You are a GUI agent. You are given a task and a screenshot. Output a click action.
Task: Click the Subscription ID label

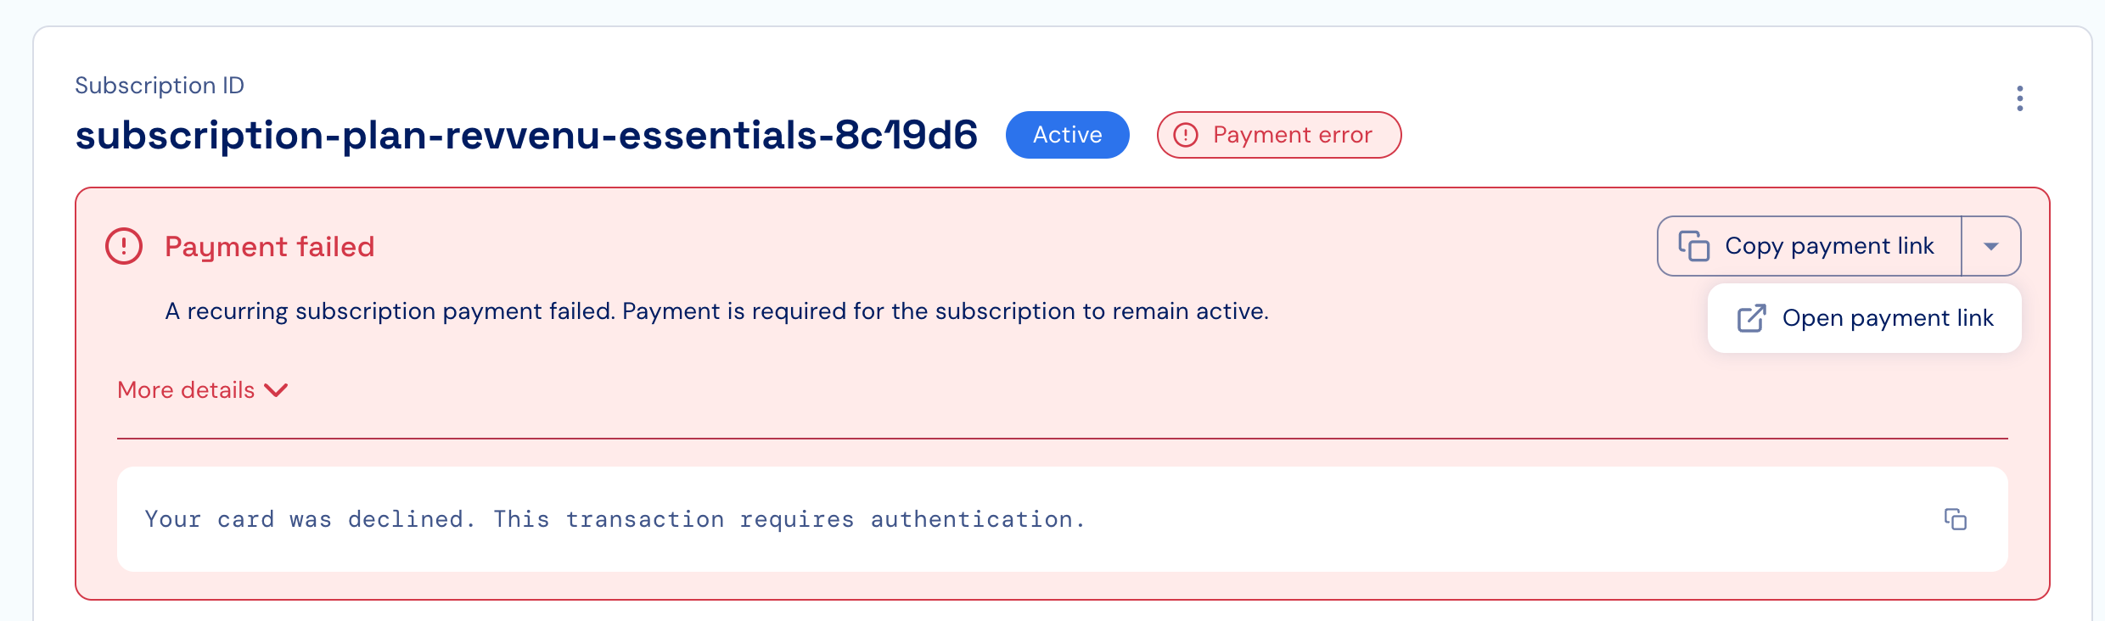click(x=160, y=86)
